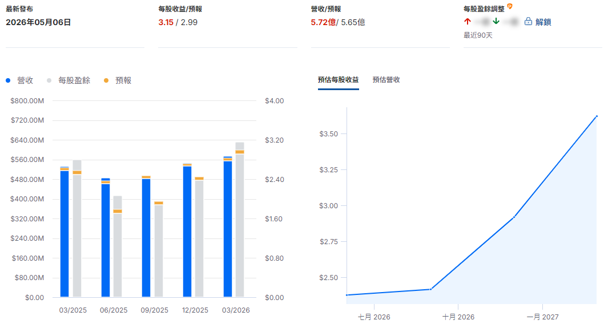Screen dimensions: 604x324
Task: Click the blue revenue bar for 03/2026
Action: click(228, 226)
